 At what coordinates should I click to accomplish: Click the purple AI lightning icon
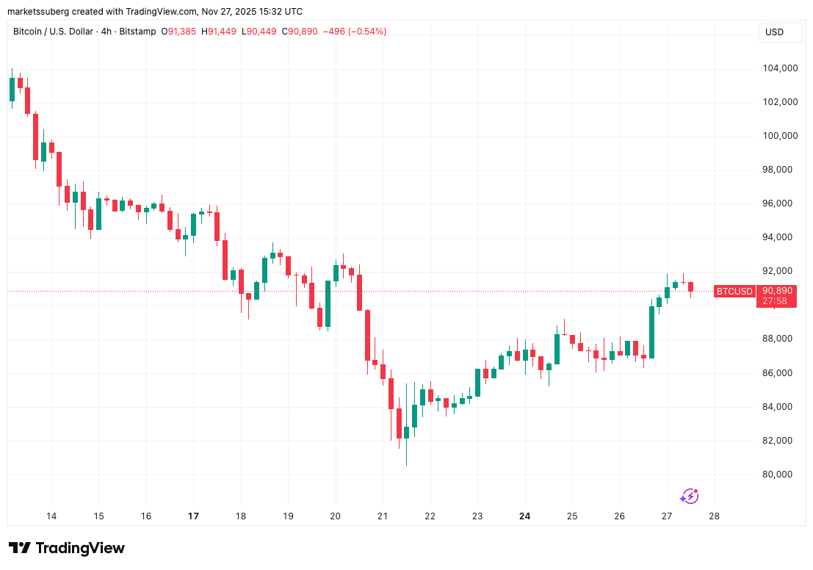[689, 495]
